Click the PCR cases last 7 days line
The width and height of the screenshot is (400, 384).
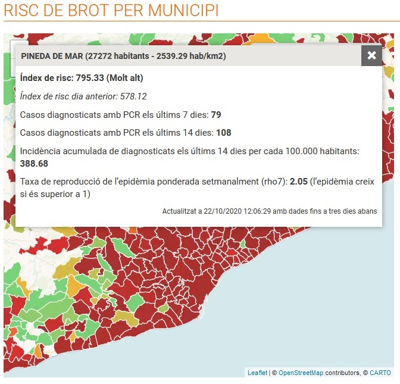click(x=120, y=115)
